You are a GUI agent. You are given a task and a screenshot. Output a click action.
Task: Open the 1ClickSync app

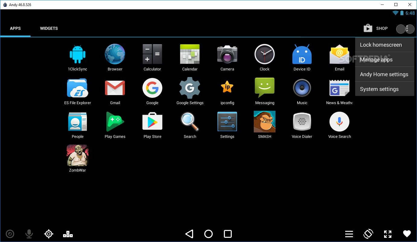tap(78, 57)
